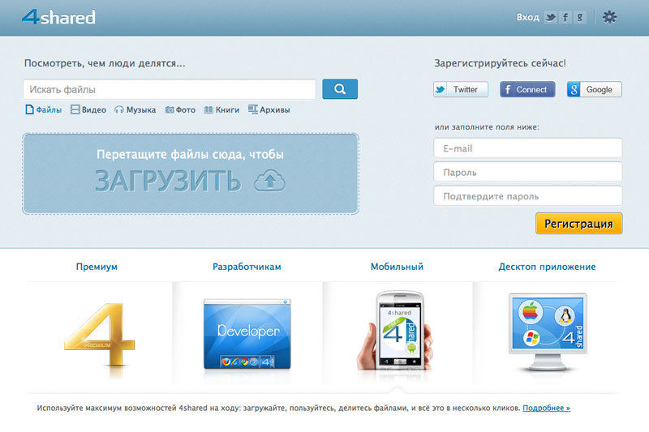Click the magnifier search button
Screen dimensions: 649x432
pos(340,89)
